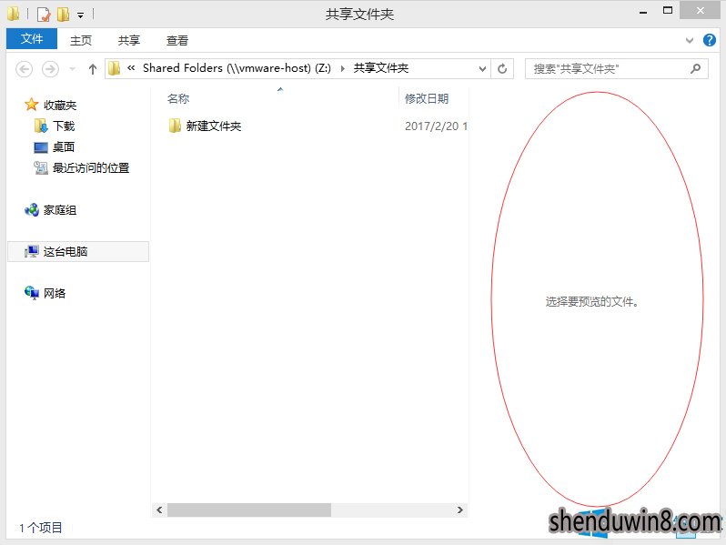Click the 下载 folder icon
The width and height of the screenshot is (726, 545).
coord(41,126)
